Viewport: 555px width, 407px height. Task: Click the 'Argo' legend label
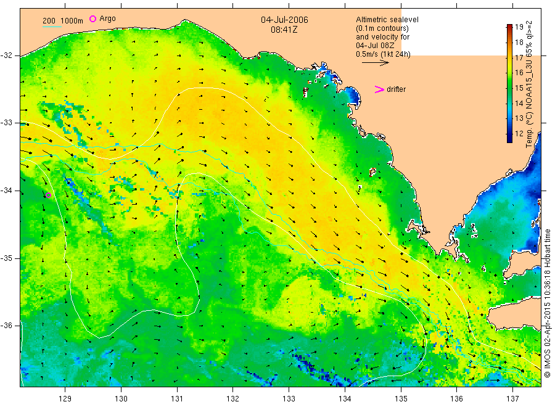(107, 18)
